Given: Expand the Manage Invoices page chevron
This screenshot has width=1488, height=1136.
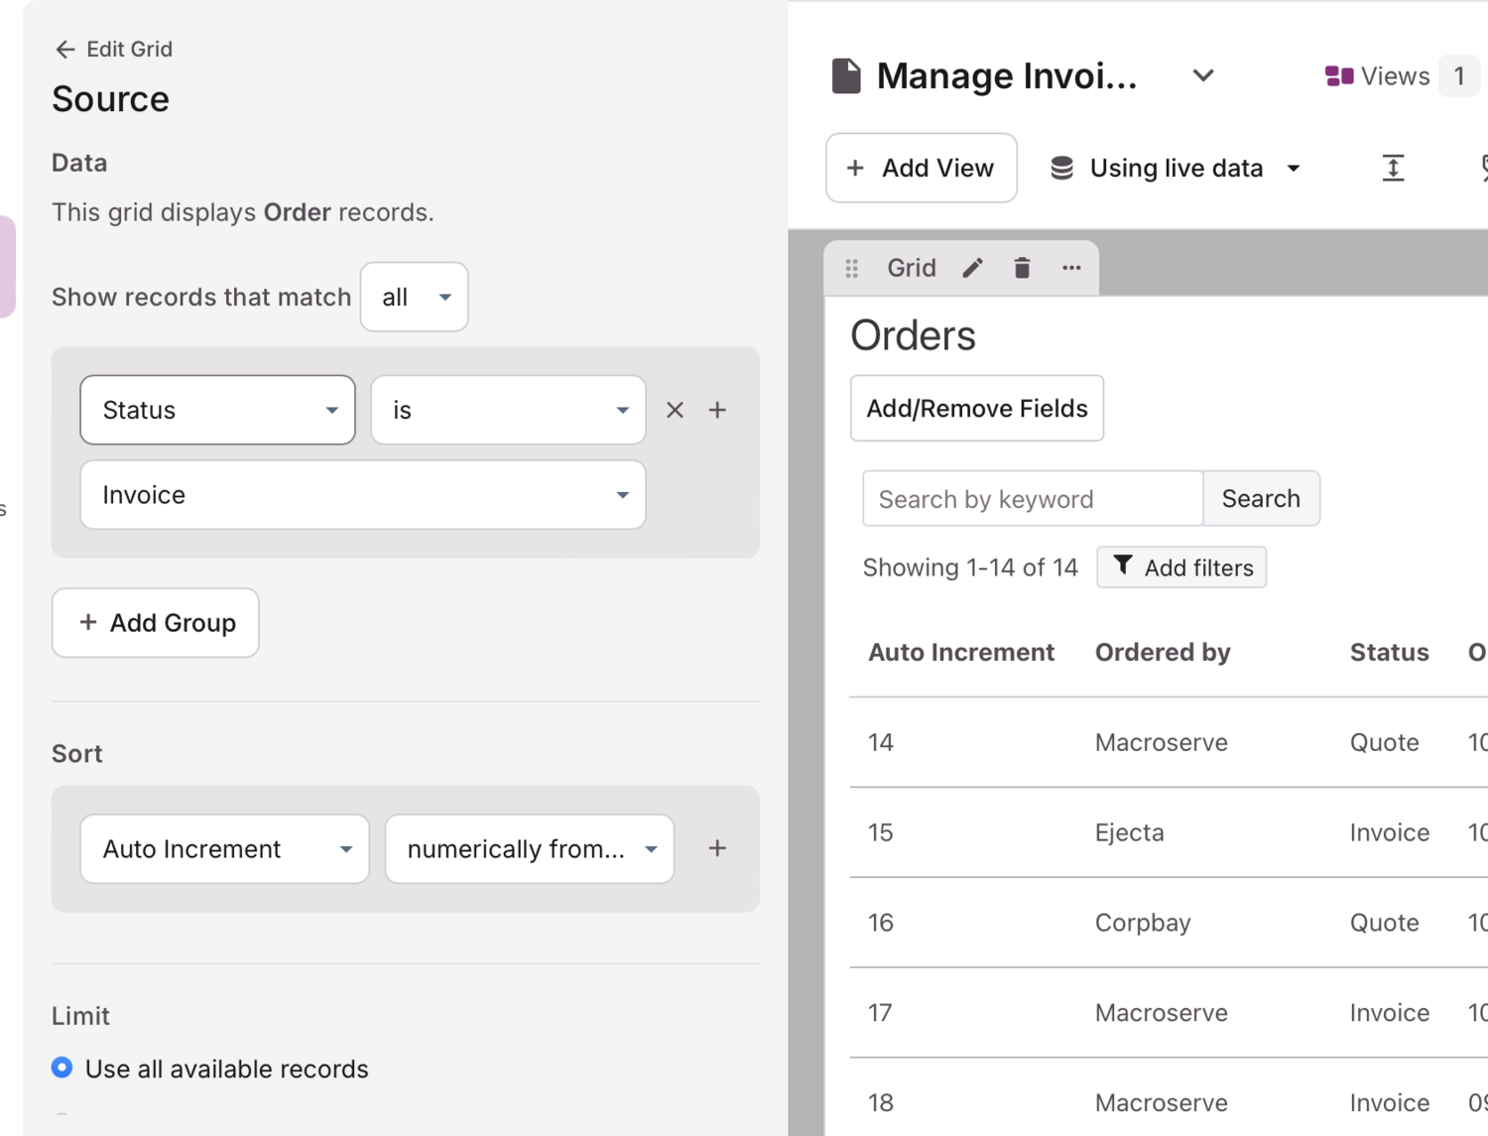Looking at the screenshot, I should (x=1202, y=76).
